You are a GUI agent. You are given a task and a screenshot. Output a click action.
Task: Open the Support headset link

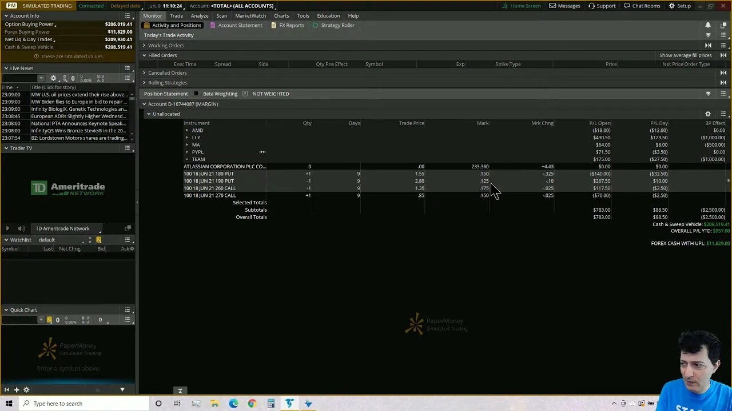602,6
